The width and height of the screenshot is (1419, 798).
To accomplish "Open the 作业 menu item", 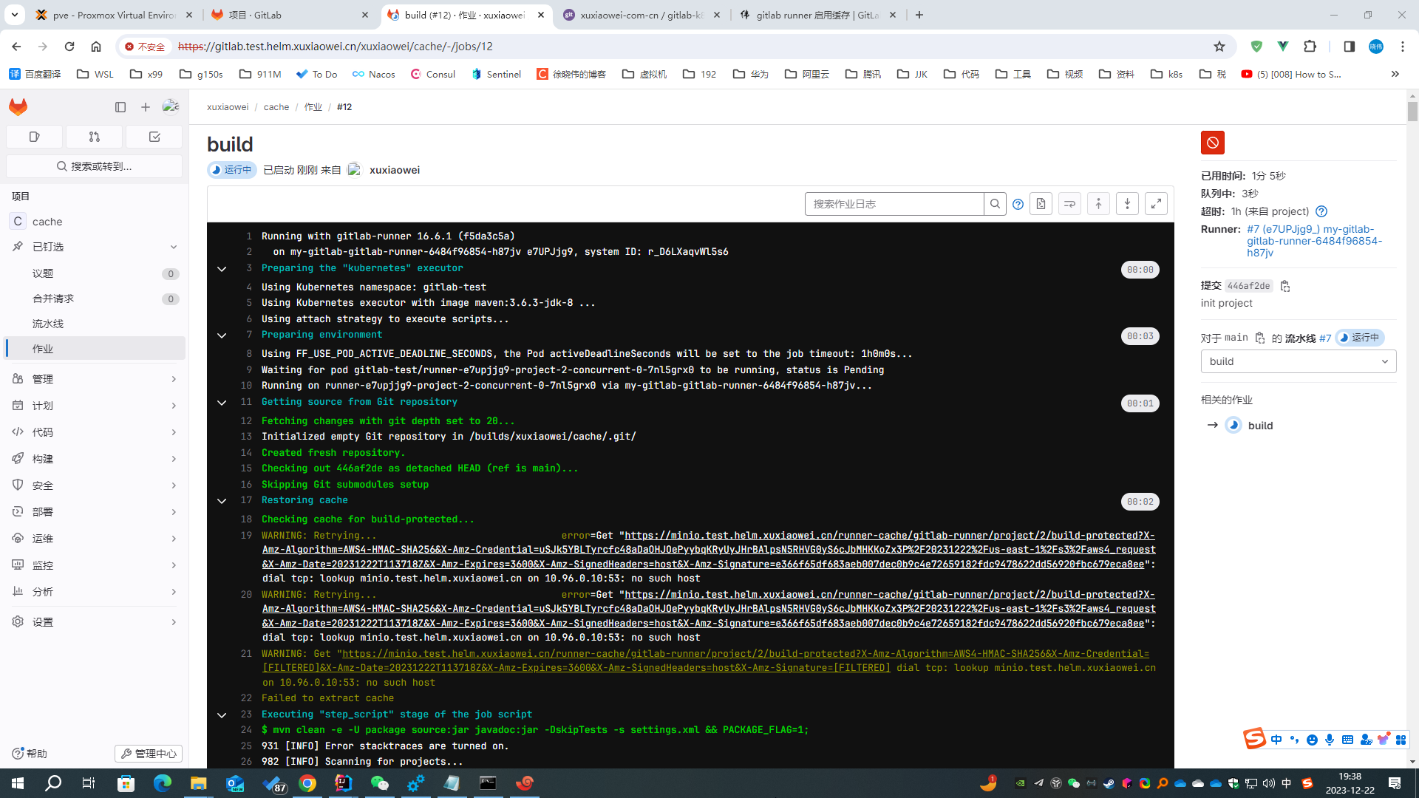I will coord(94,348).
